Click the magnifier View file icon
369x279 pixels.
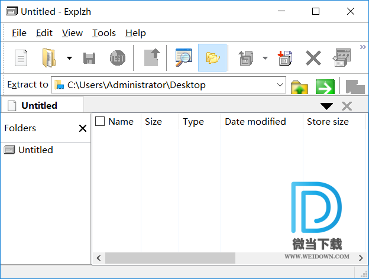[183, 58]
